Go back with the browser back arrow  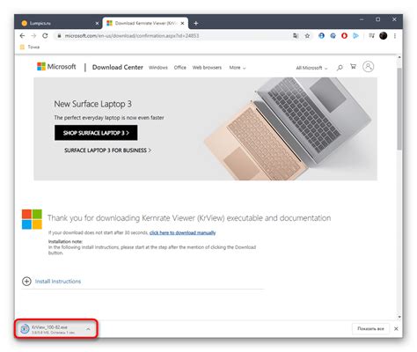pos(22,35)
